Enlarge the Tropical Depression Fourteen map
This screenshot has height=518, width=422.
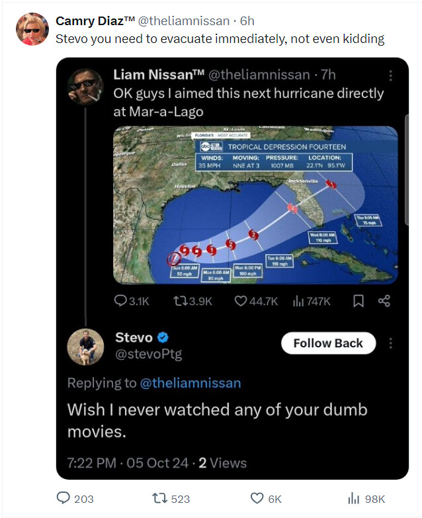[x=255, y=205]
